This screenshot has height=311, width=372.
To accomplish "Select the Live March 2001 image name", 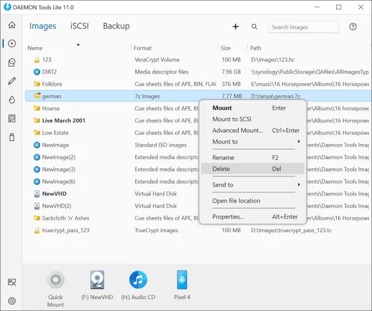I will [x=64, y=120].
